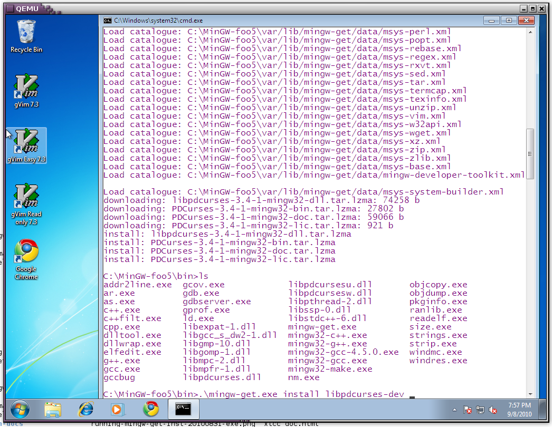The width and height of the screenshot is (552, 427).
Task: Select the gVim 7.3 desktop shortcut
Action: [26, 90]
